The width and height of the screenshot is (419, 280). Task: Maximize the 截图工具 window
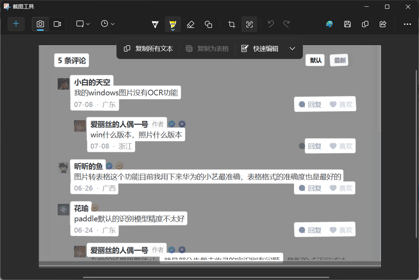coord(387,7)
